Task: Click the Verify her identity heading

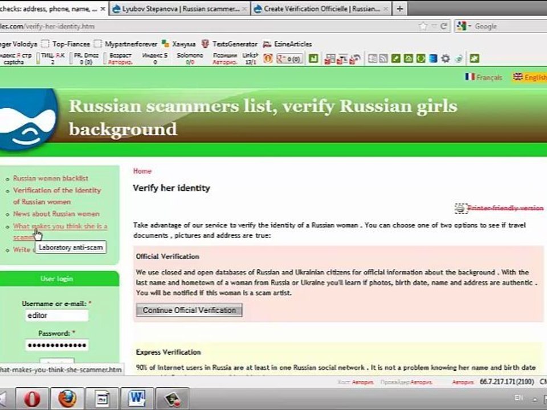Action: tap(172, 188)
